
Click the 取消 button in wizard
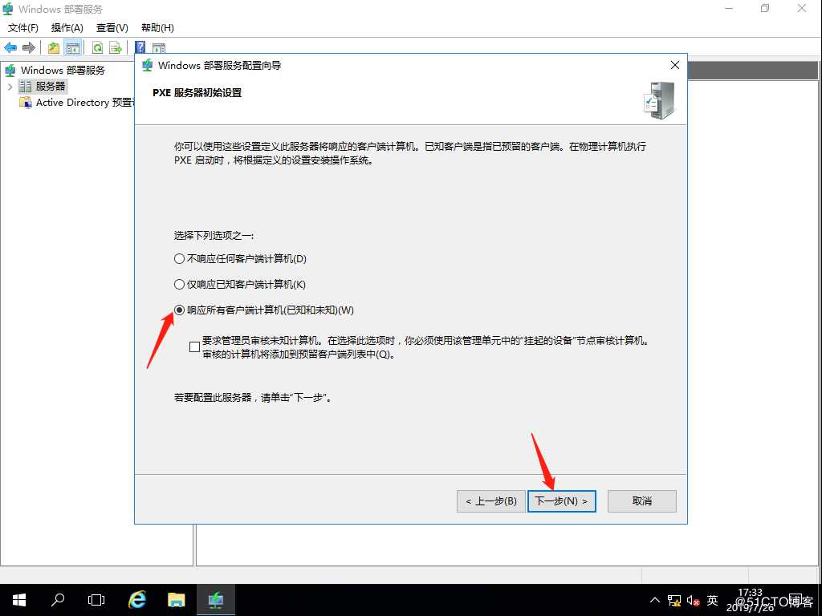[x=641, y=501]
